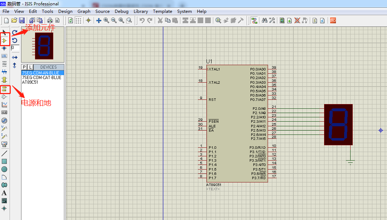The image size is (387, 220).
Task: Select Device pins mode
Action: 4,97
